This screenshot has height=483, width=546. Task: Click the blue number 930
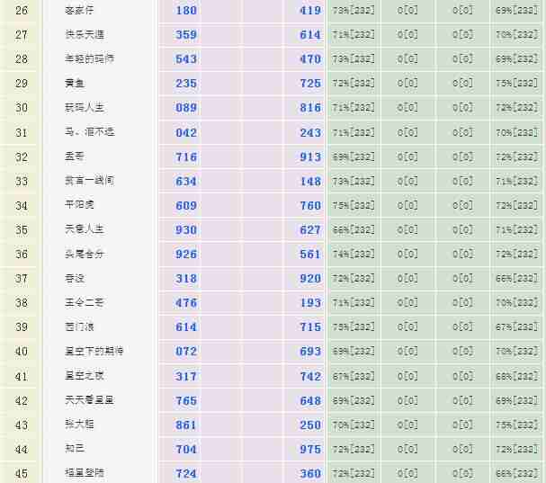point(186,230)
